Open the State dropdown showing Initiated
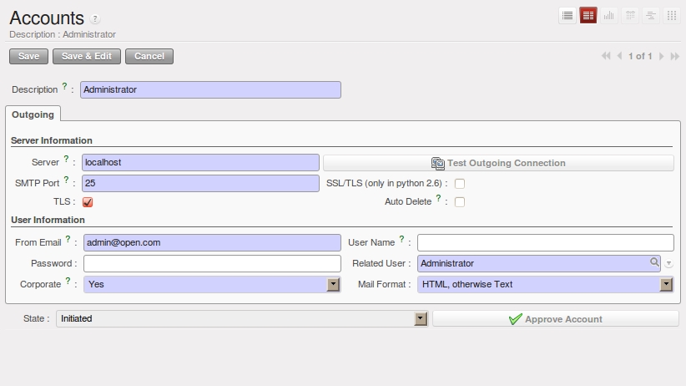686x386 pixels. 421,318
